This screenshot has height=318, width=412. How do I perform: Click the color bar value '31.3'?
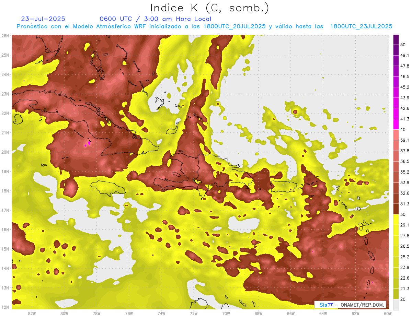pos(405,204)
